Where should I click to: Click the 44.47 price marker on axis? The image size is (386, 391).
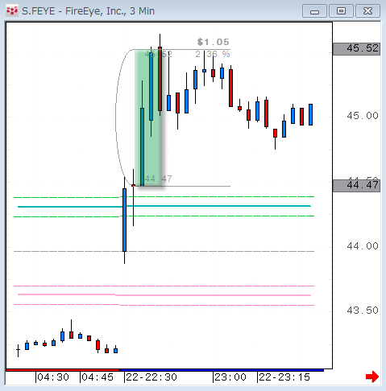(x=356, y=185)
